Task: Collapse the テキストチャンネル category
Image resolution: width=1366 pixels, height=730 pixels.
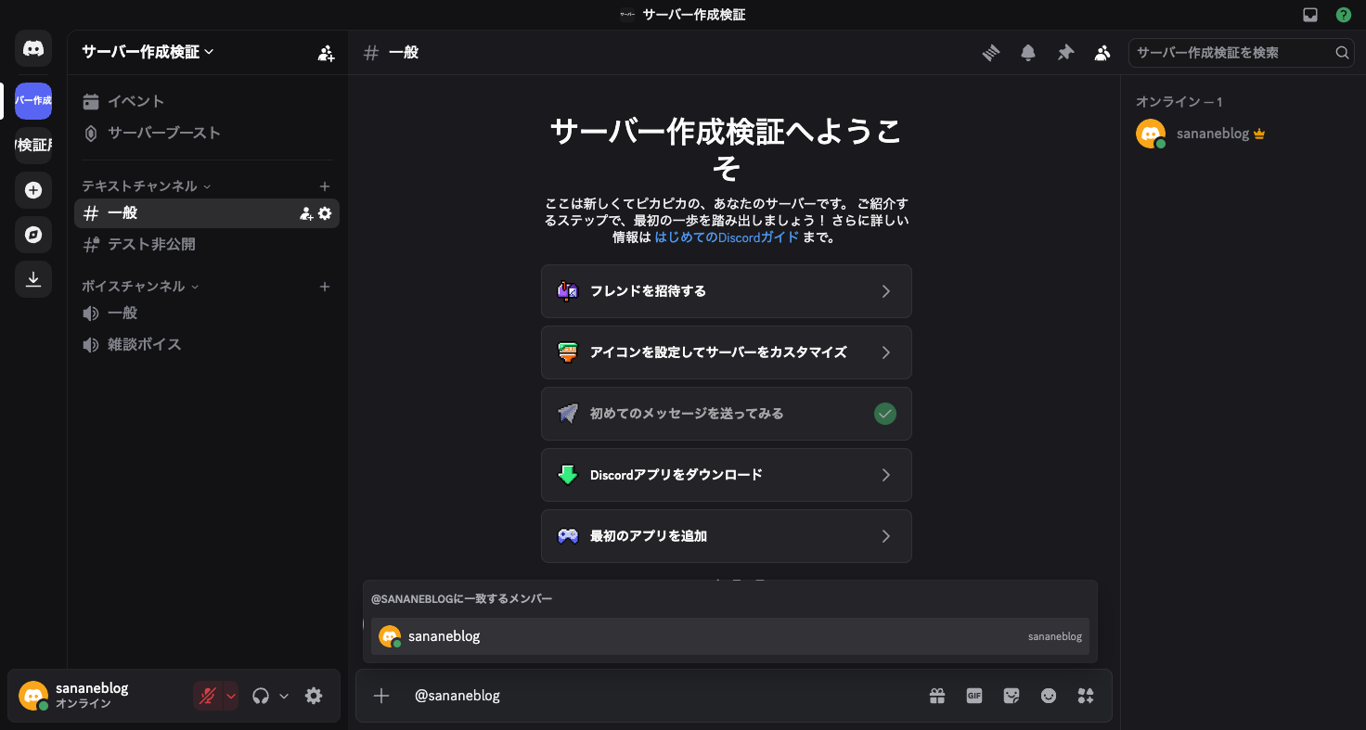Action: point(146,186)
